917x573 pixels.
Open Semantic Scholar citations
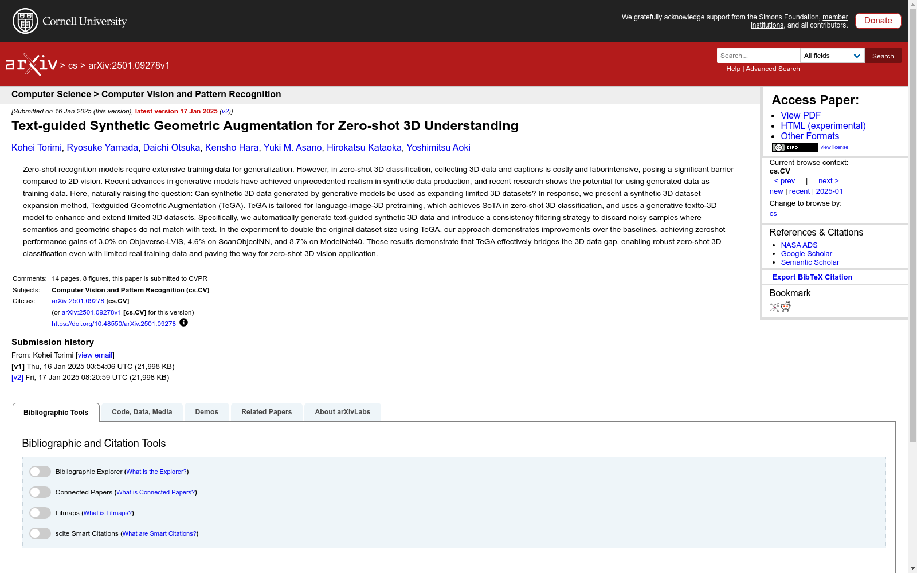810,262
